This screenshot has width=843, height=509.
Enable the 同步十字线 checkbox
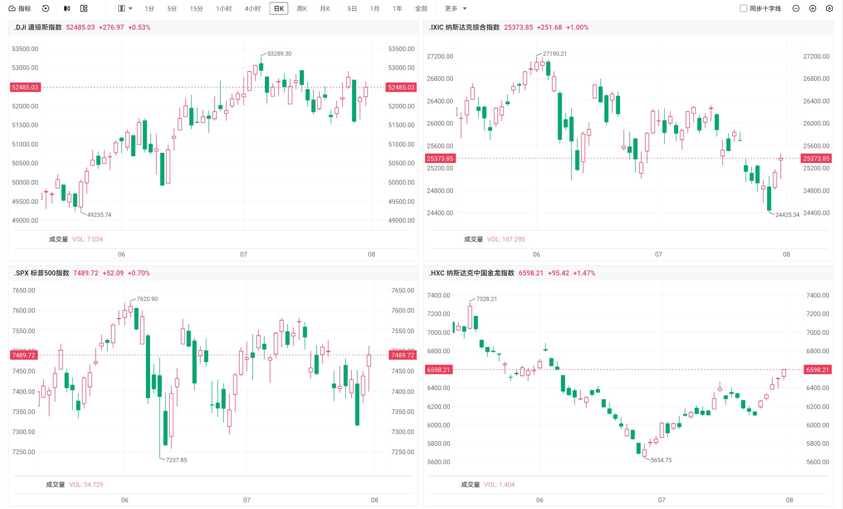(743, 8)
